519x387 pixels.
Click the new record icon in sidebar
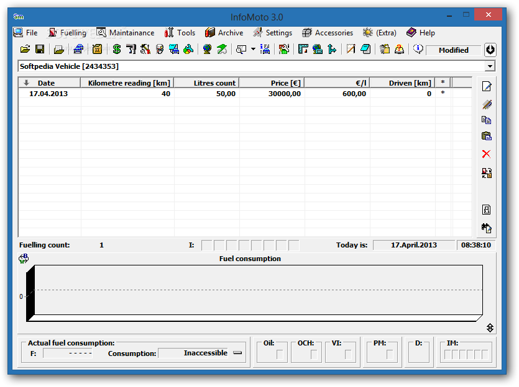487,86
